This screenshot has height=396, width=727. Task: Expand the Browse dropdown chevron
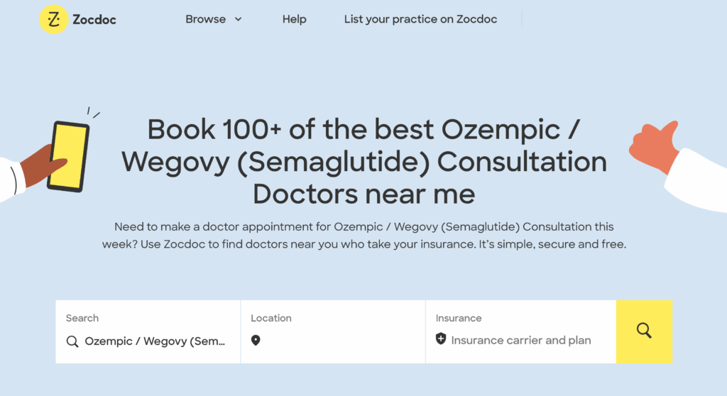tap(239, 19)
